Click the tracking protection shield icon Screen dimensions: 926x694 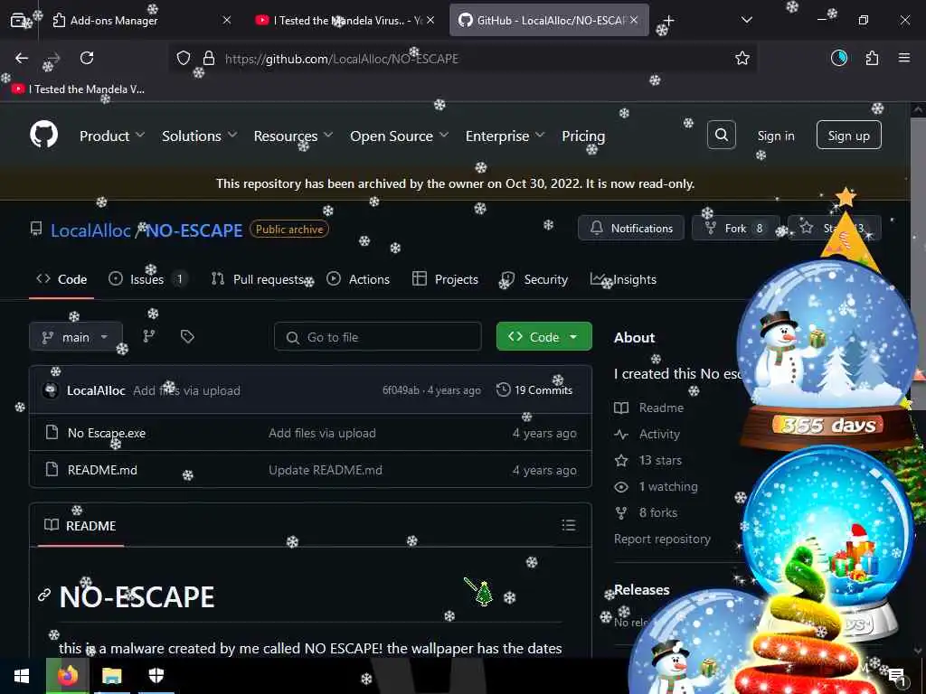[184, 58]
